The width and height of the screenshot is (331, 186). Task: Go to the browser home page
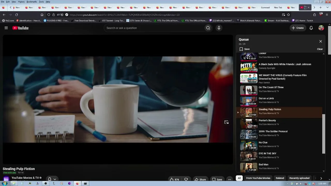42,15
